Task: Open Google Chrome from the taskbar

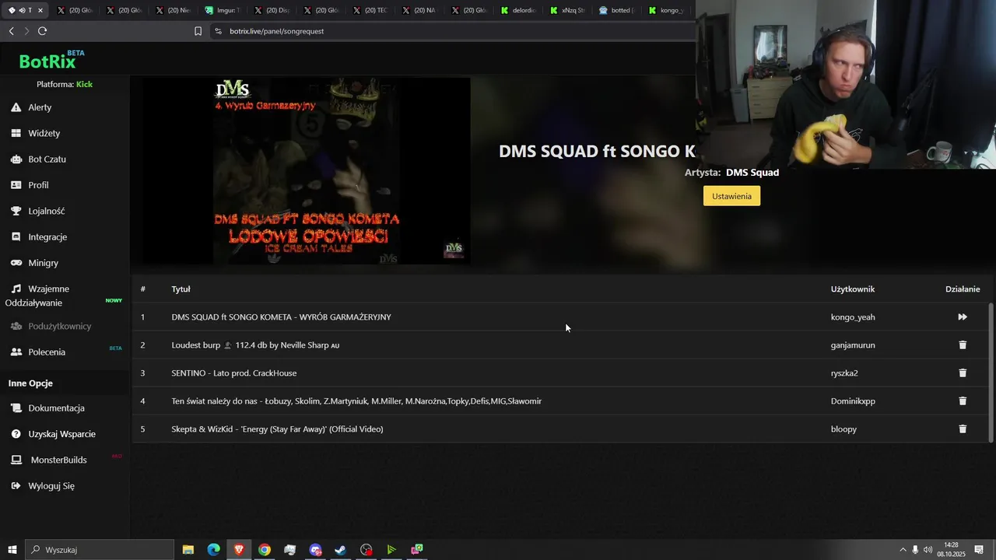Action: (x=265, y=550)
